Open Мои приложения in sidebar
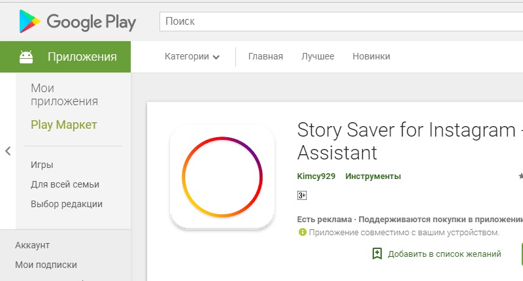This screenshot has height=281, width=523. click(64, 95)
